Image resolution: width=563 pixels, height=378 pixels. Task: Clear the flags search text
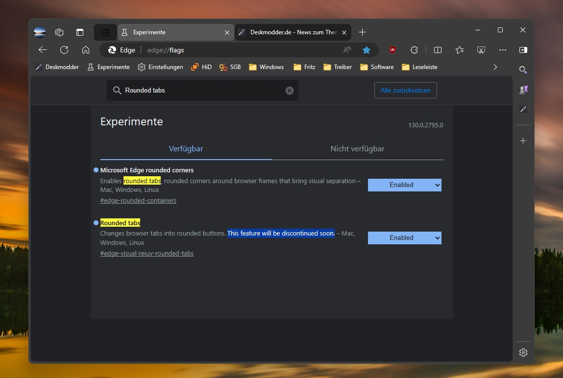tap(290, 91)
